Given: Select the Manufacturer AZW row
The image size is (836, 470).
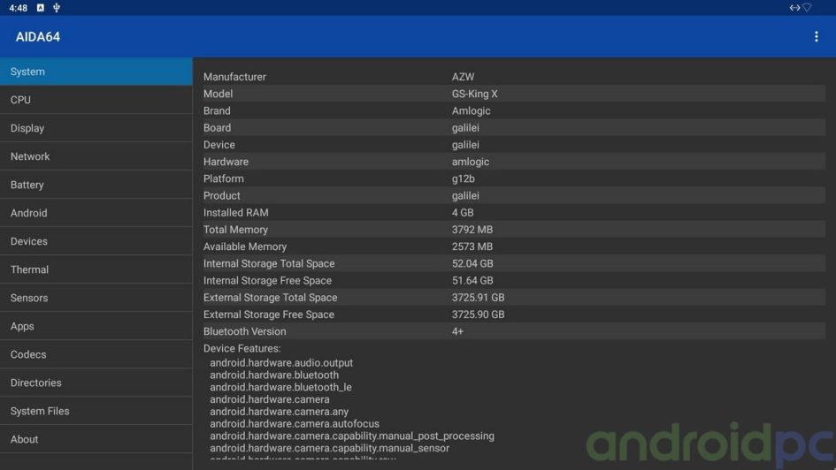Looking at the screenshot, I should pos(514,77).
